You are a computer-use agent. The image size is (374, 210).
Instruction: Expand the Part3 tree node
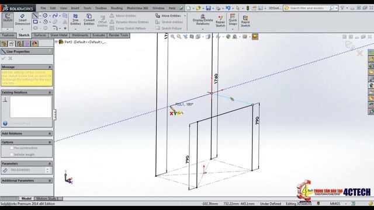click(57, 41)
